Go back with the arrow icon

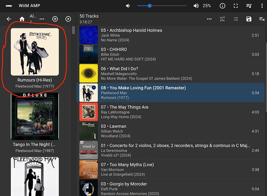click(9, 19)
